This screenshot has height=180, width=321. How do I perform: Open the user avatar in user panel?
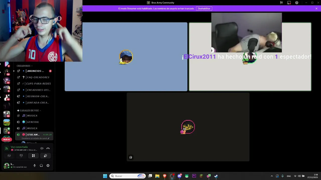pyautogui.click(x=7, y=165)
